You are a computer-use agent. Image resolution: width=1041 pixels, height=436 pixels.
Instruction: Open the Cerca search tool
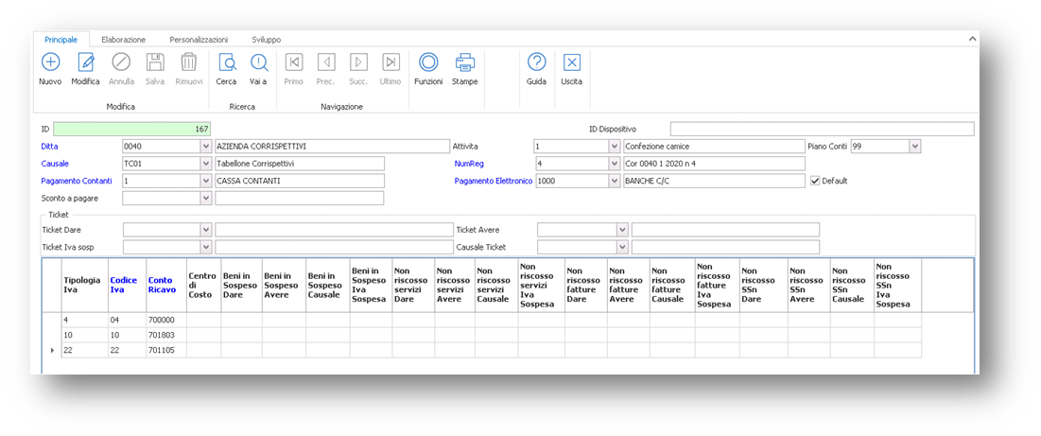click(226, 63)
